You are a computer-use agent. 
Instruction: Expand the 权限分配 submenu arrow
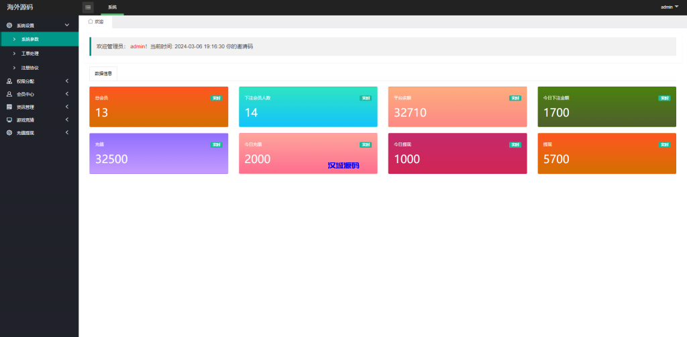(66, 81)
